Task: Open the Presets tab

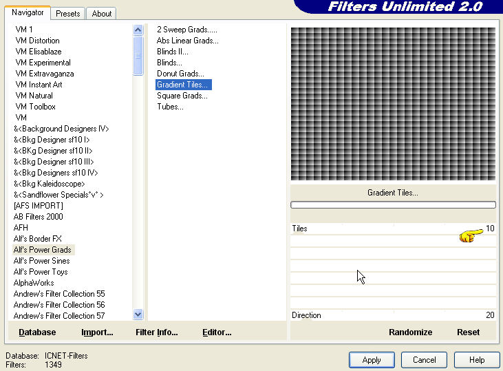Action: click(x=67, y=14)
